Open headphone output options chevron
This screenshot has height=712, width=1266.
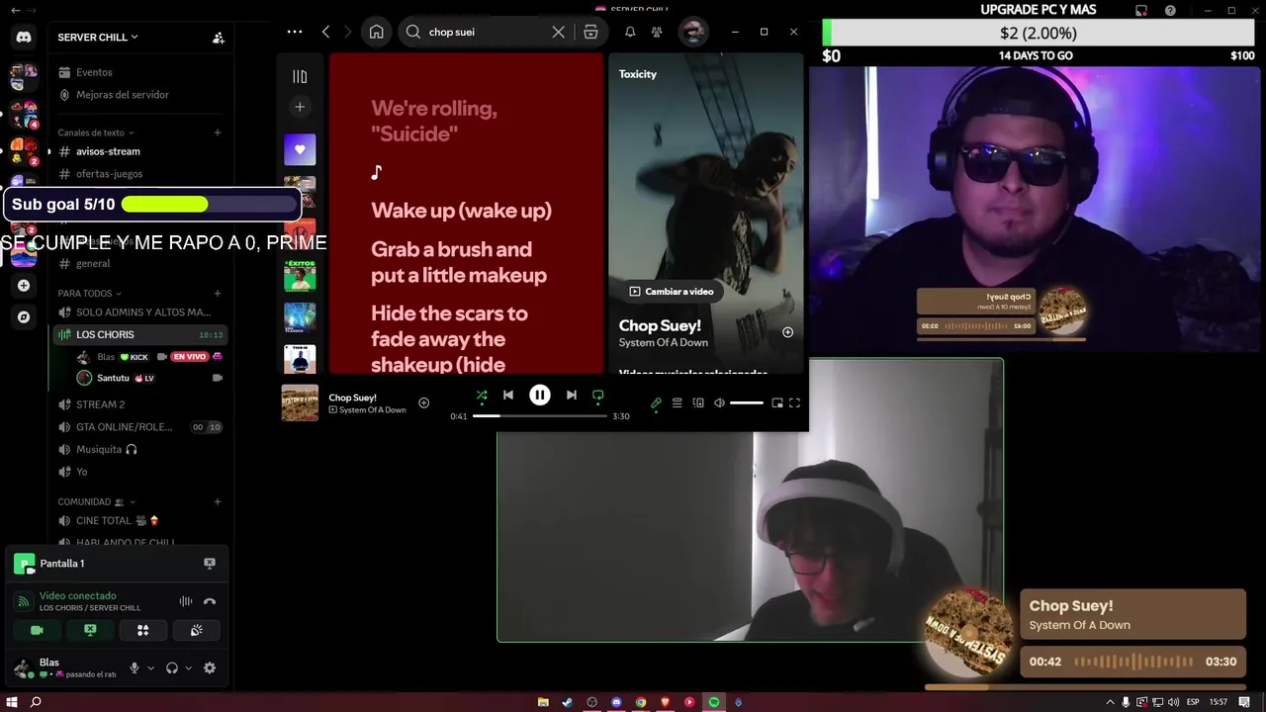[188, 668]
